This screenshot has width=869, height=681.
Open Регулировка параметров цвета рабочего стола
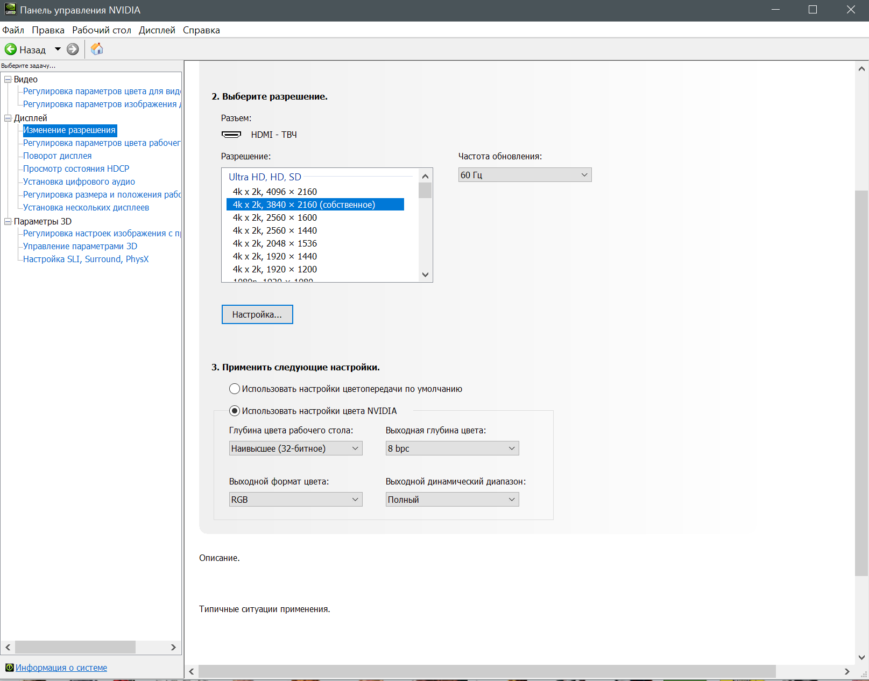[x=102, y=143]
